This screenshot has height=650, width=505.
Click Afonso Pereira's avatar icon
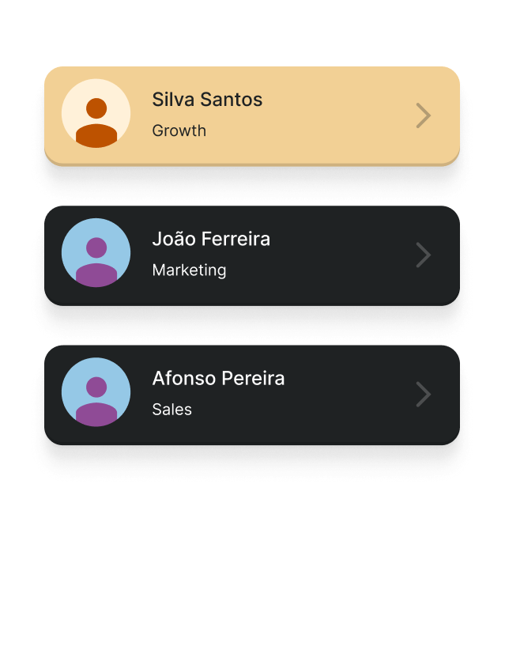tap(96, 392)
